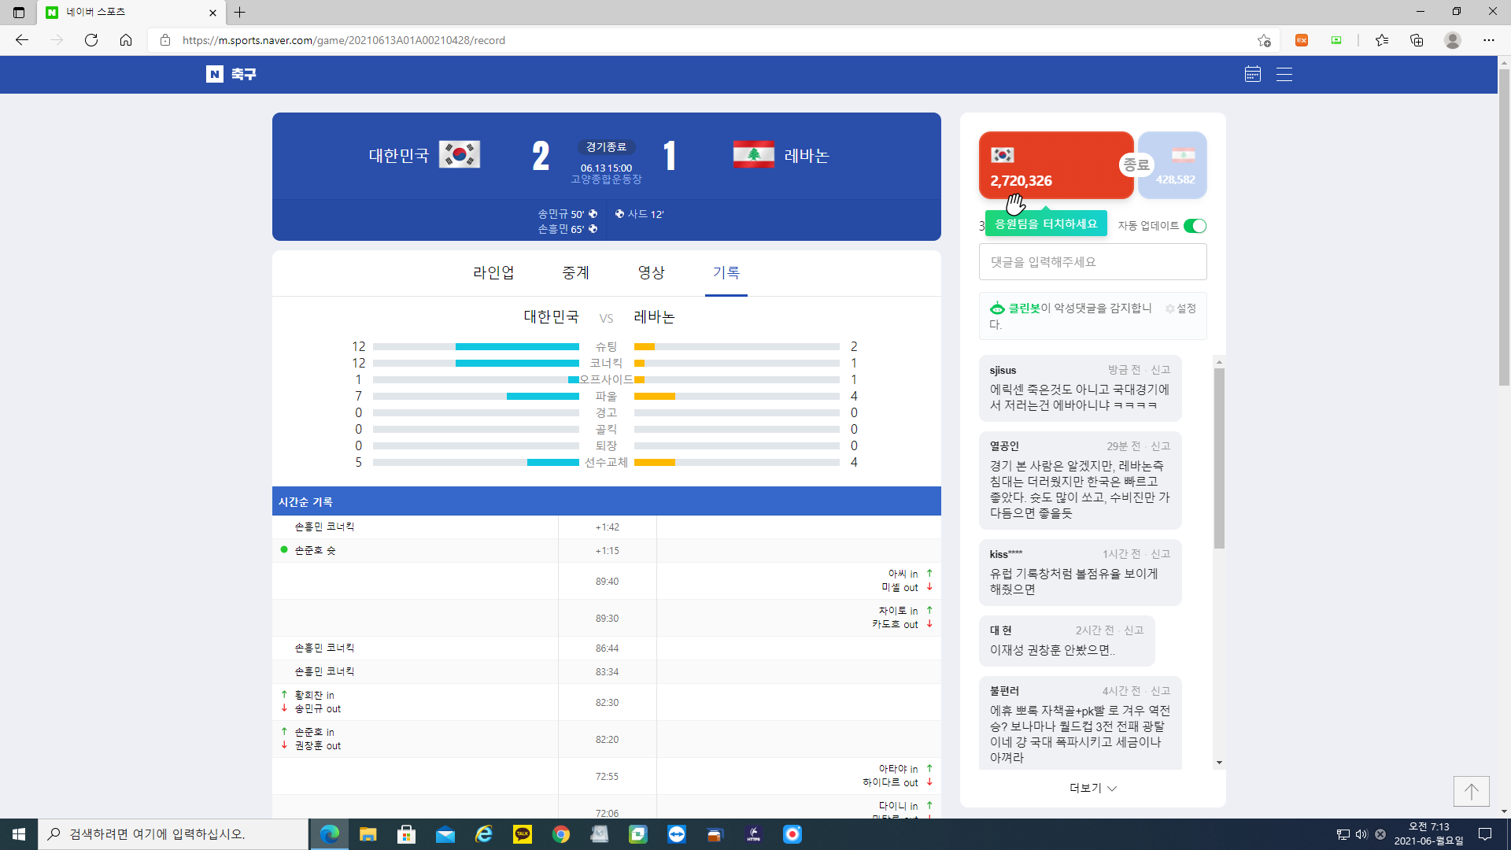
Task: Click goal scorer 손흥민 65'
Action: click(x=567, y=229)
